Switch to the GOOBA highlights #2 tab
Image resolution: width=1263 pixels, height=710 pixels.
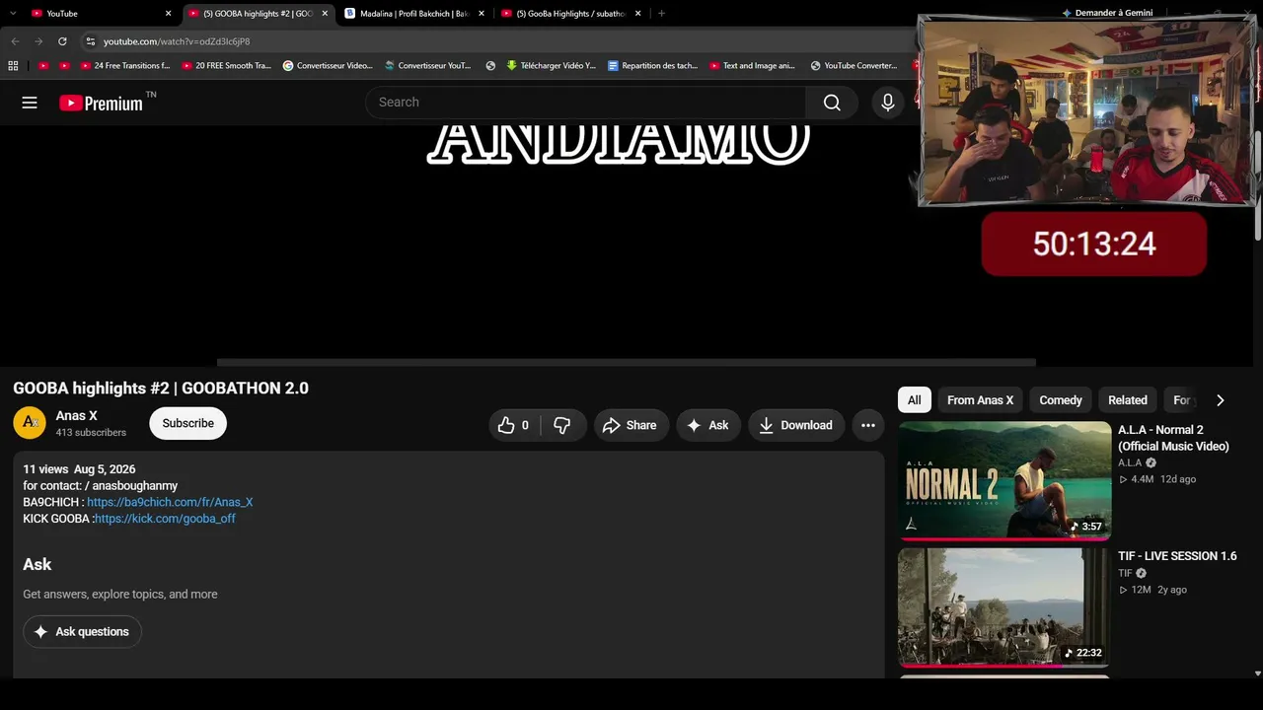(259, 14)
